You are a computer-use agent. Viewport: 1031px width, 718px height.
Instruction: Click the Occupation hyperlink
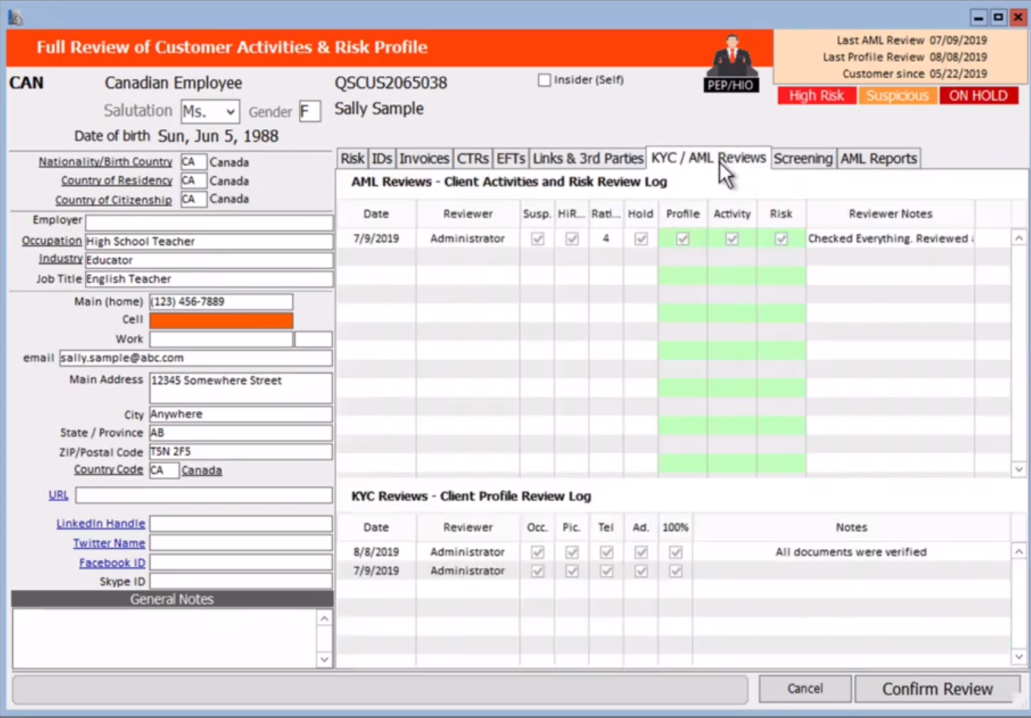51,240
